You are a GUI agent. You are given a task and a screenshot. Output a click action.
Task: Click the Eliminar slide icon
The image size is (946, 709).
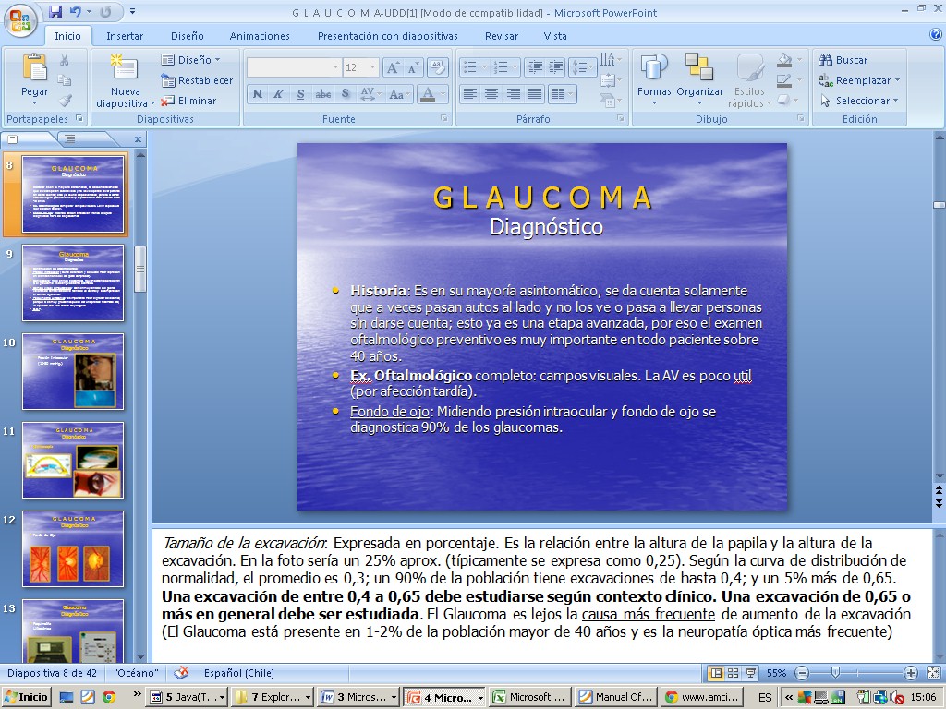point(188,101)
